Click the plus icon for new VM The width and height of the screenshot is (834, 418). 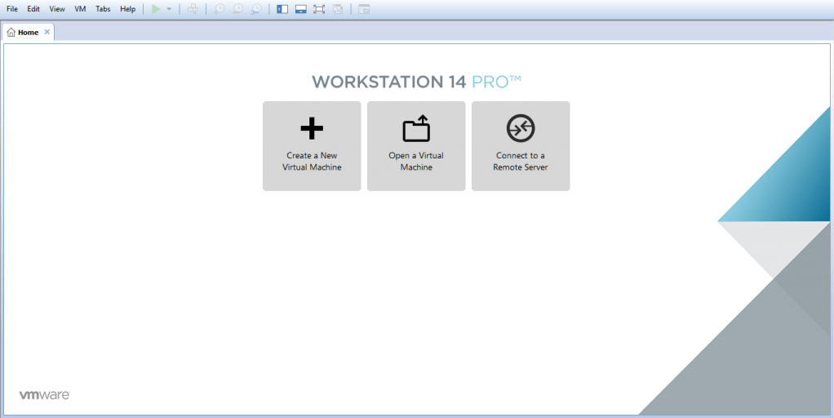(x=312, y=128)
